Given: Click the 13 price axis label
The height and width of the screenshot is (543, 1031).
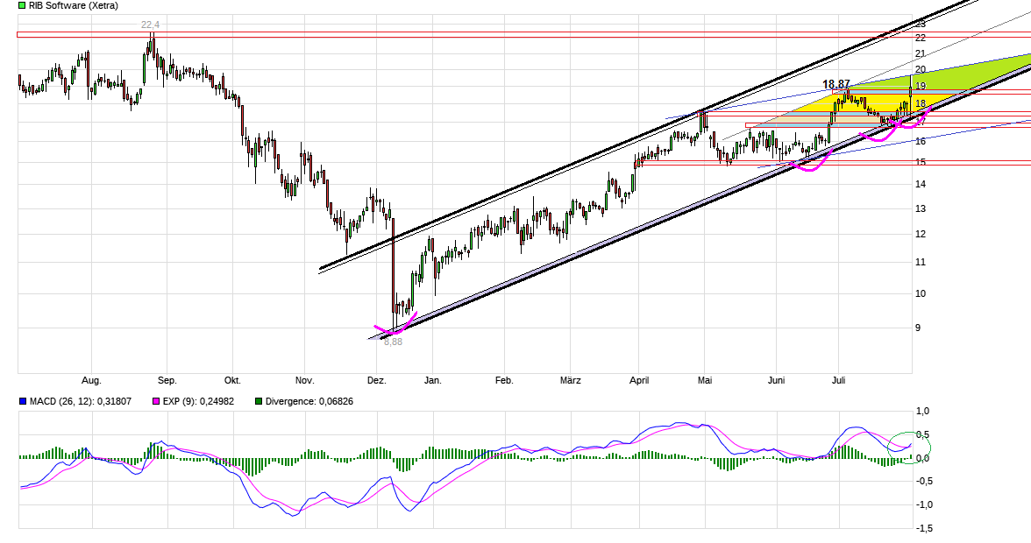Looking at the screenshot, I should [x=921, y=208].
